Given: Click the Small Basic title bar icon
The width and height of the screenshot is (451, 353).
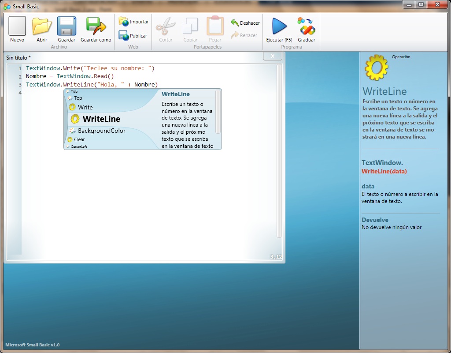Looking at the screenshot, I should click(7, 6).
